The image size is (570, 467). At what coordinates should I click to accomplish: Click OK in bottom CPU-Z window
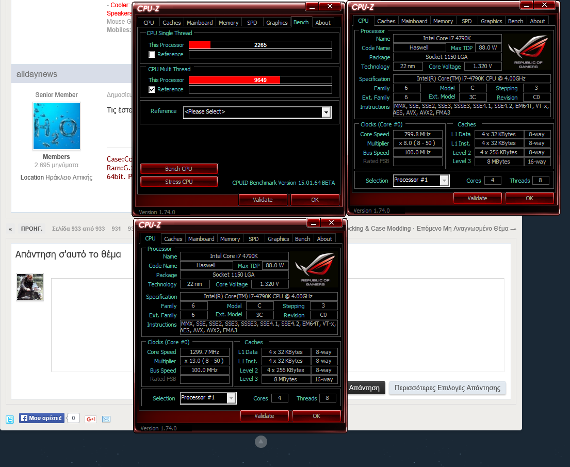[316, 416]
